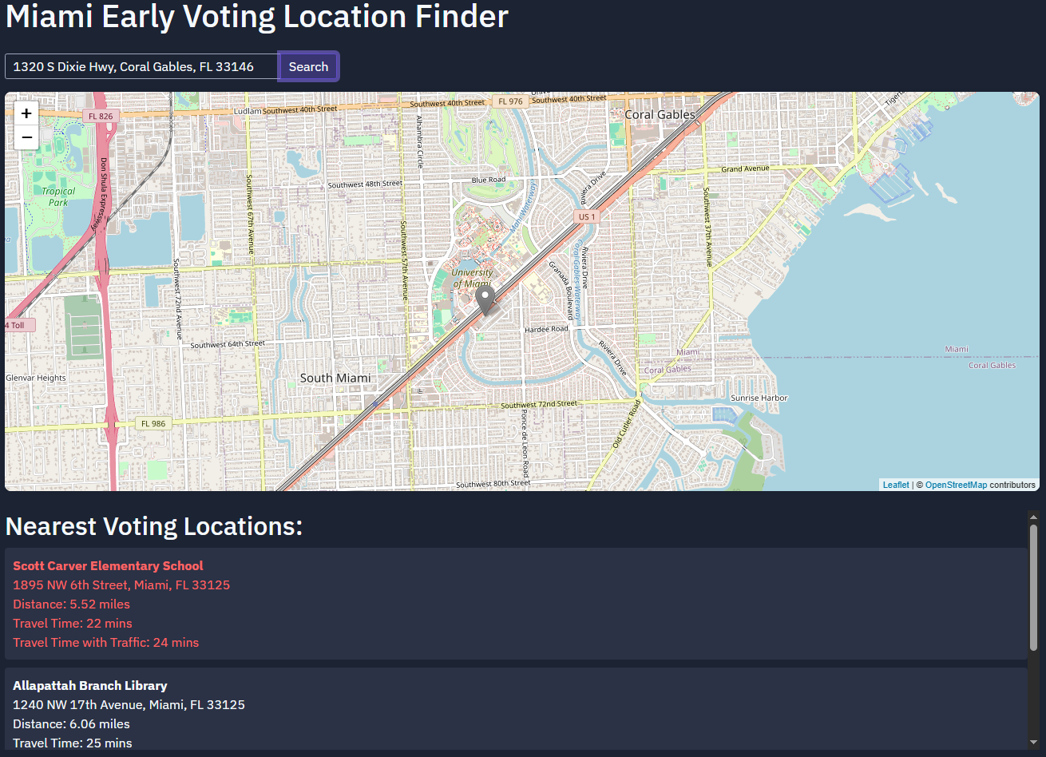The height and width of the screenshot is (757, 1046).
Task: Click the Tropical Park map label
Action: (x=58, y=196)
